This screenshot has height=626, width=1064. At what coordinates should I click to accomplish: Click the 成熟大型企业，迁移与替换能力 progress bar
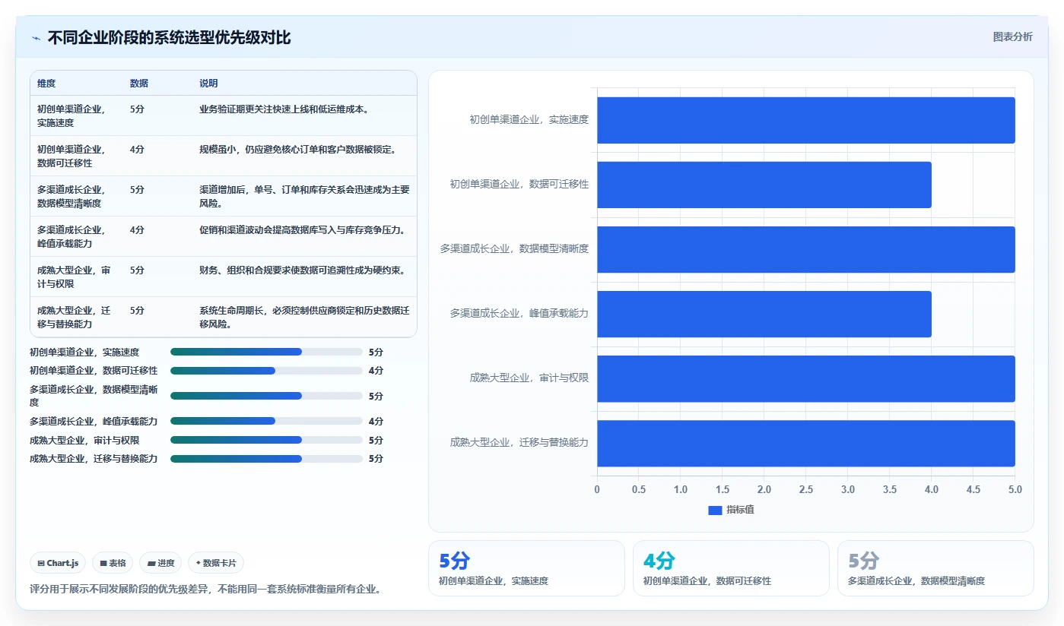[266, 459]
